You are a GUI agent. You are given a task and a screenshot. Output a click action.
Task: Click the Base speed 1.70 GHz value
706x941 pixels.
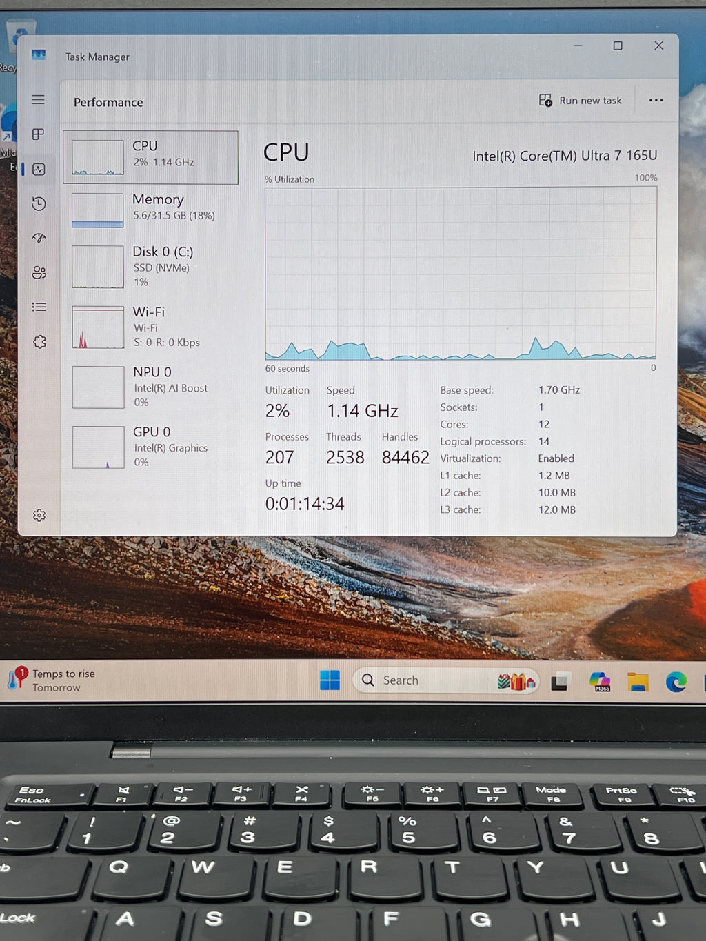(559, 390)
